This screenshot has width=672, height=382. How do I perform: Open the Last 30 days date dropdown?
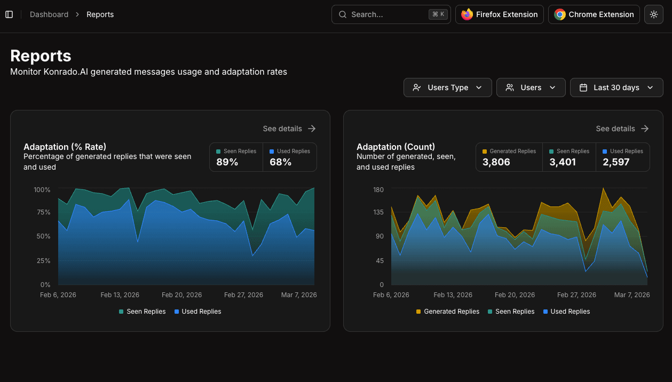616,87
